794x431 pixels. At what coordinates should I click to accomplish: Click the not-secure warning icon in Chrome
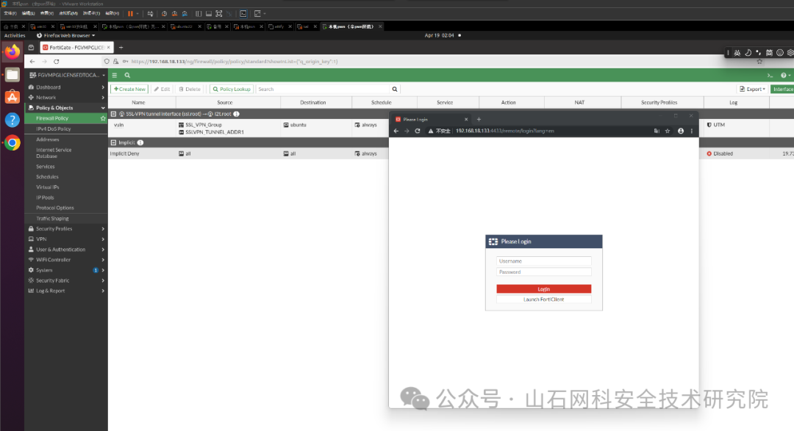430,131
